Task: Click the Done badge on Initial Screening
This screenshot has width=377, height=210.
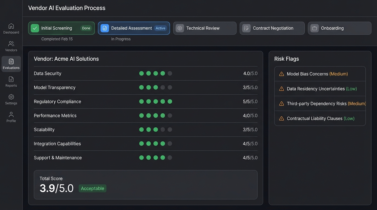Action: pyautogui.click(x=86, y=28)
